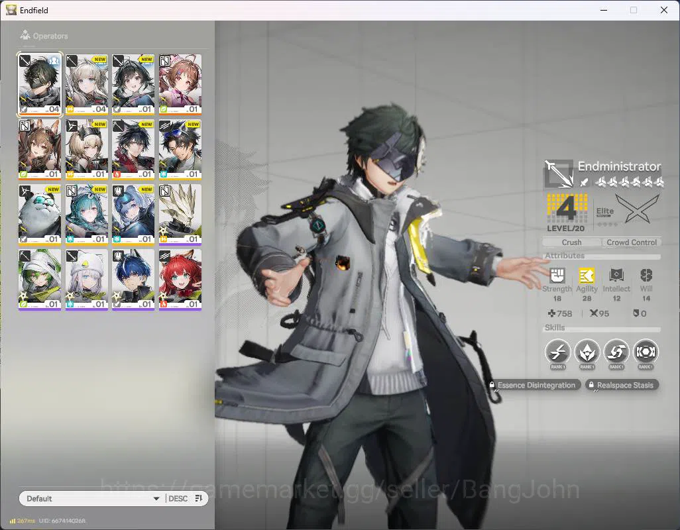Select the operator wearing blue sunglasses on head

click(x=180, y=150)
